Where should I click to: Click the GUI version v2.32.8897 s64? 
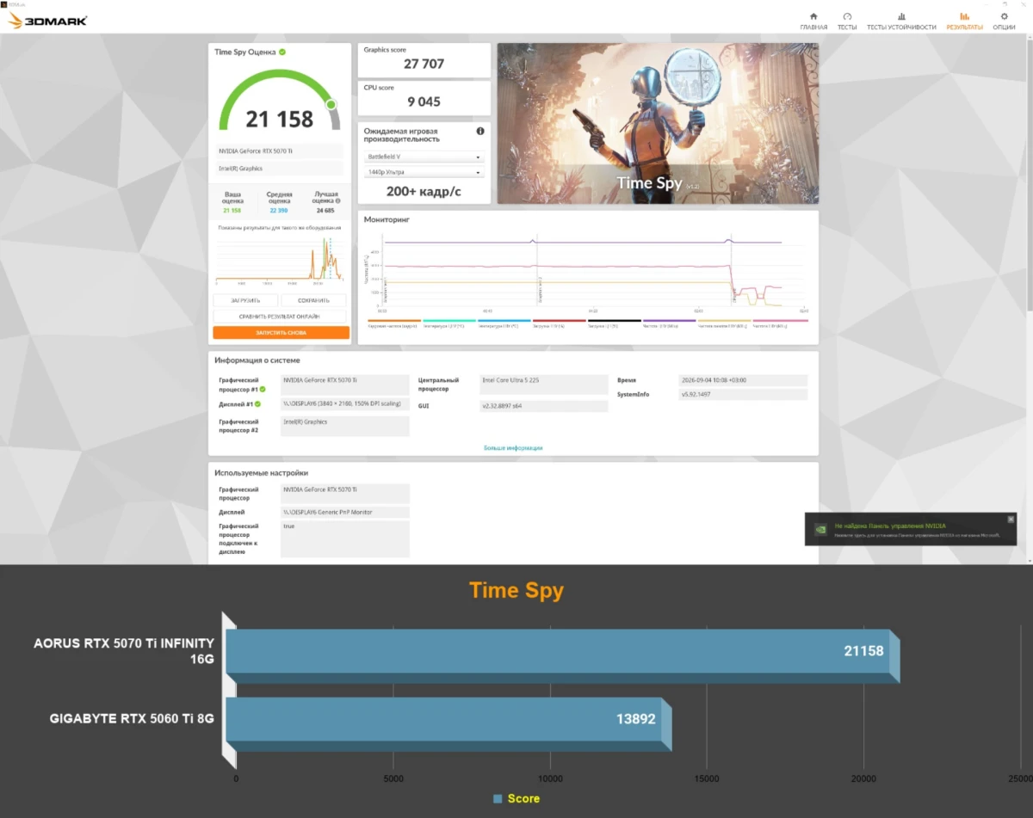tap(544, 406)
